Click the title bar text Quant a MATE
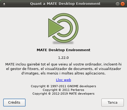Viewport: 127px width, 110px height. click(x=65, y=4)
